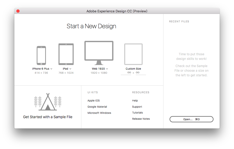Viewport: 234px width, 149px height.
Task: Select the iPhone 6 Plus artboard icon
Action: [x=41, y=55]
